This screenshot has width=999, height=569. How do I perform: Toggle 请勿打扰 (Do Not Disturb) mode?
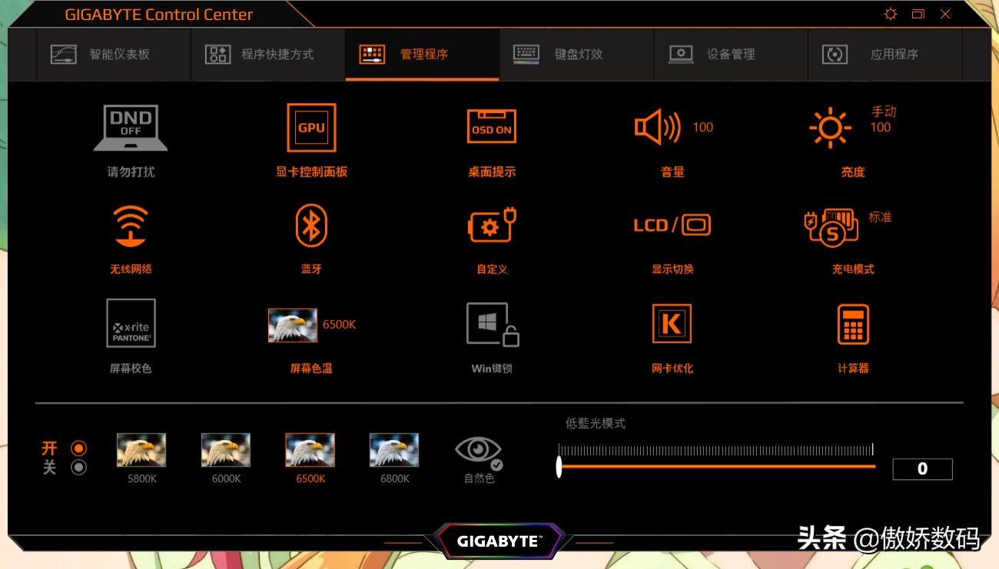pos(130,128)
